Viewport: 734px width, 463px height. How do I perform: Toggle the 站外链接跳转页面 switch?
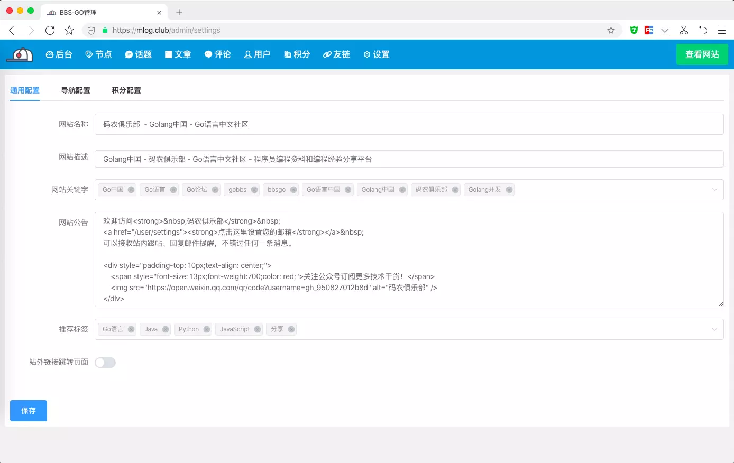pos(105,363)
